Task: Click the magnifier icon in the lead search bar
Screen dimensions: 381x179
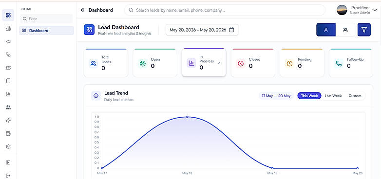Action: (x=131, y=10)
